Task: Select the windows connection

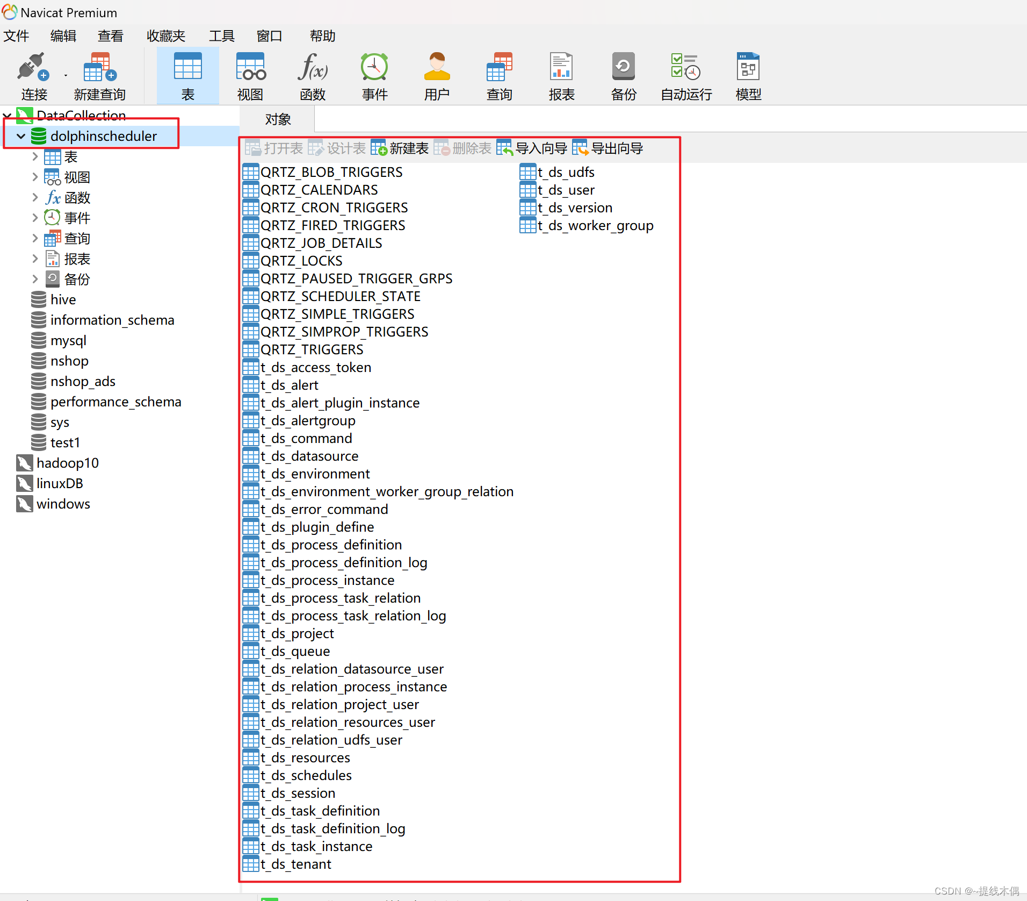Action: (x=63, y=504)
